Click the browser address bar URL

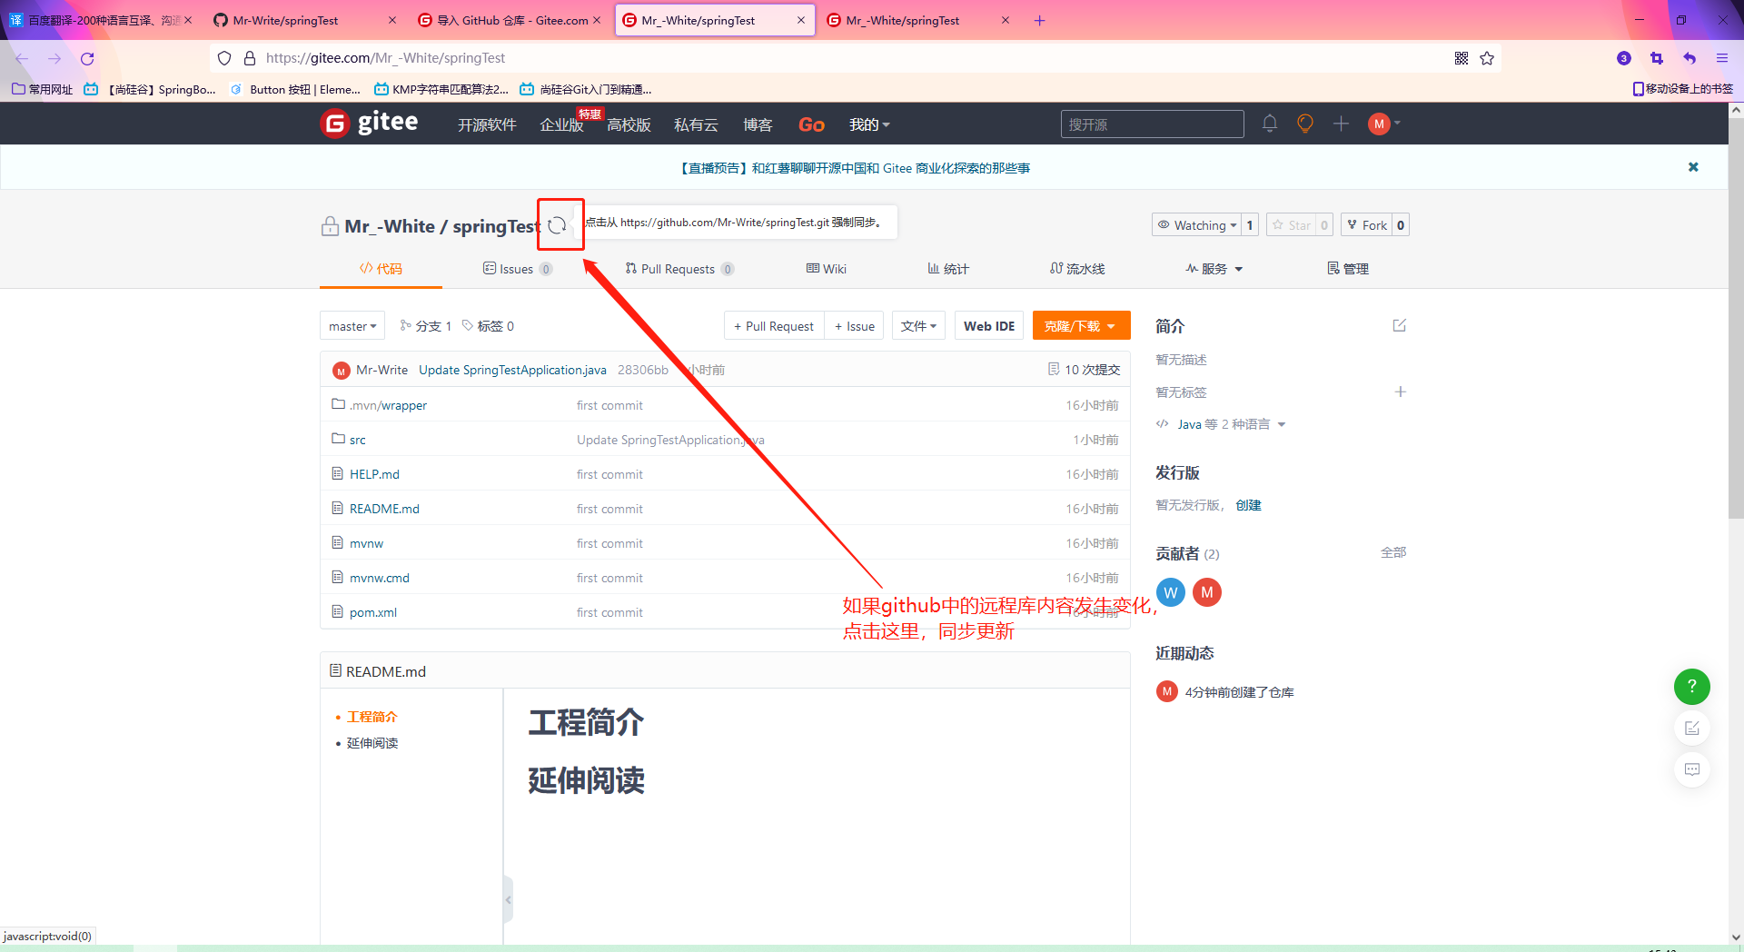coord(385,58)
